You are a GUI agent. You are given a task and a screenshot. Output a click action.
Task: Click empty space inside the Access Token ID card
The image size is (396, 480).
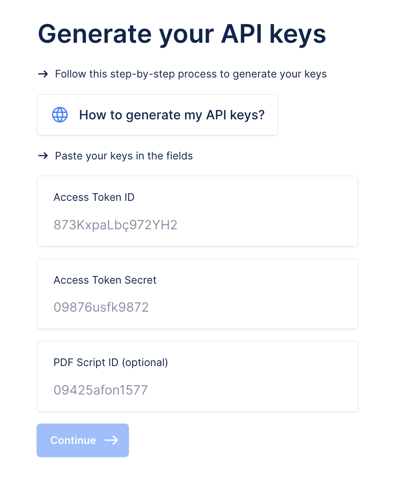pyautogui.click(x=269, y=211)
